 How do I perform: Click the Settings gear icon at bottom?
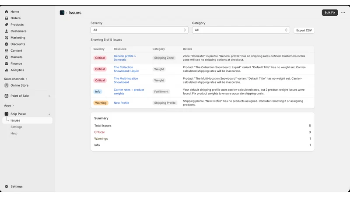[7, 186]
